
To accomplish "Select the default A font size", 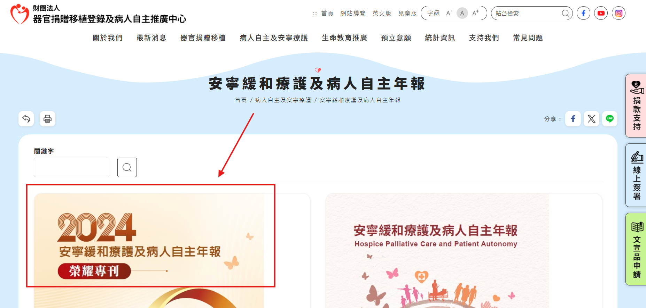I will click(x=462, y=13).
